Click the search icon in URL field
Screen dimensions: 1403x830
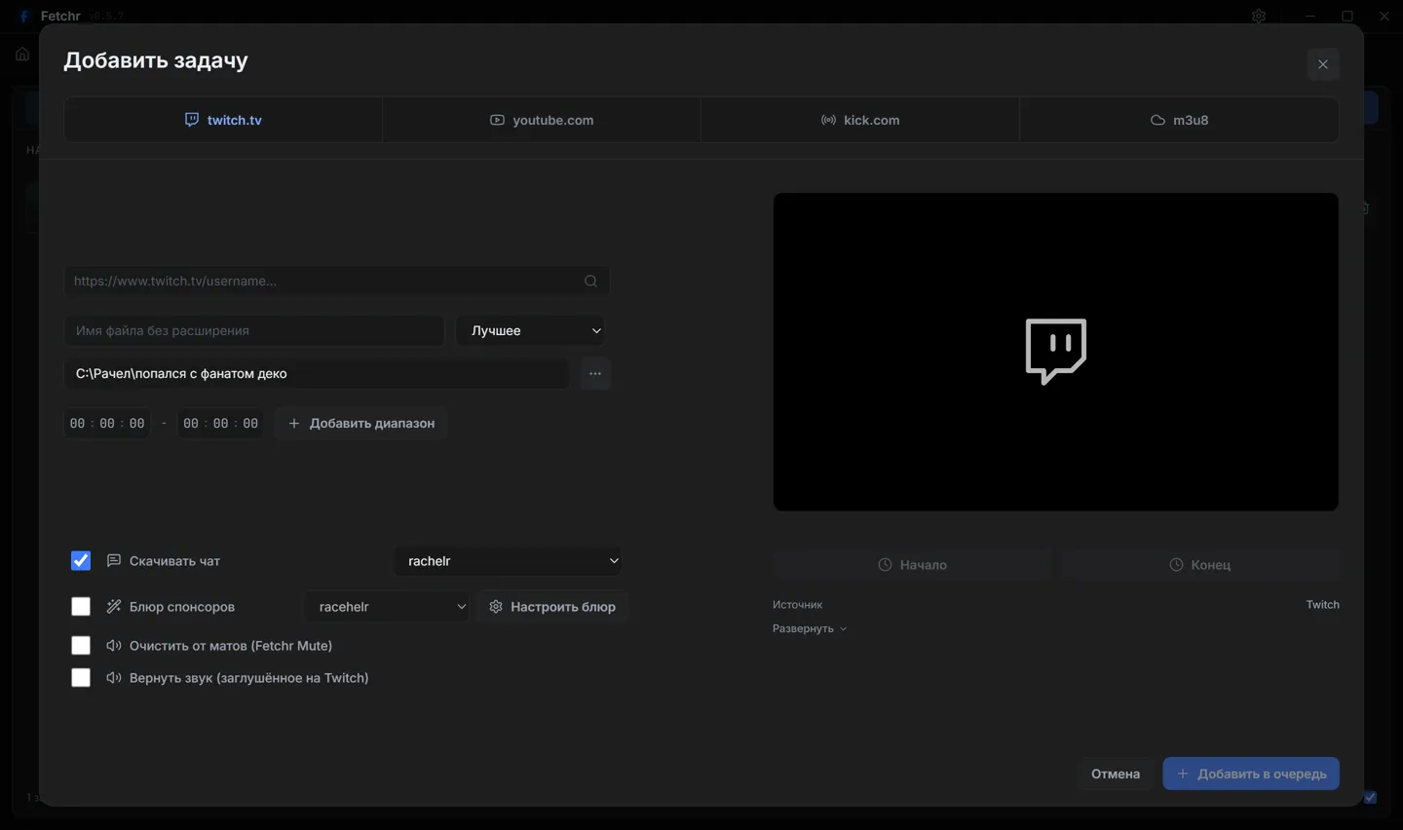point(590,281)
